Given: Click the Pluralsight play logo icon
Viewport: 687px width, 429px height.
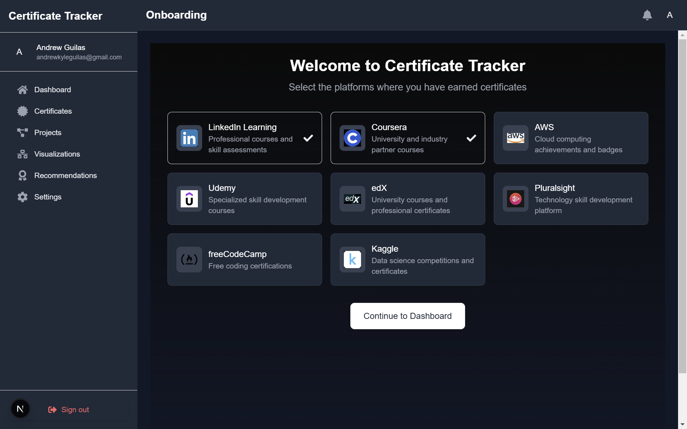Looking at the screenshot, I should coord(515,199).
